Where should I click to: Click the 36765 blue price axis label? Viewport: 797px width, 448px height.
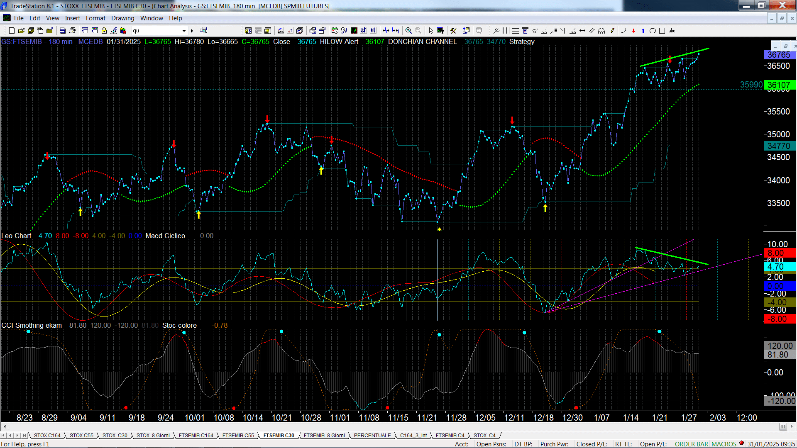[x=779, y=55]
